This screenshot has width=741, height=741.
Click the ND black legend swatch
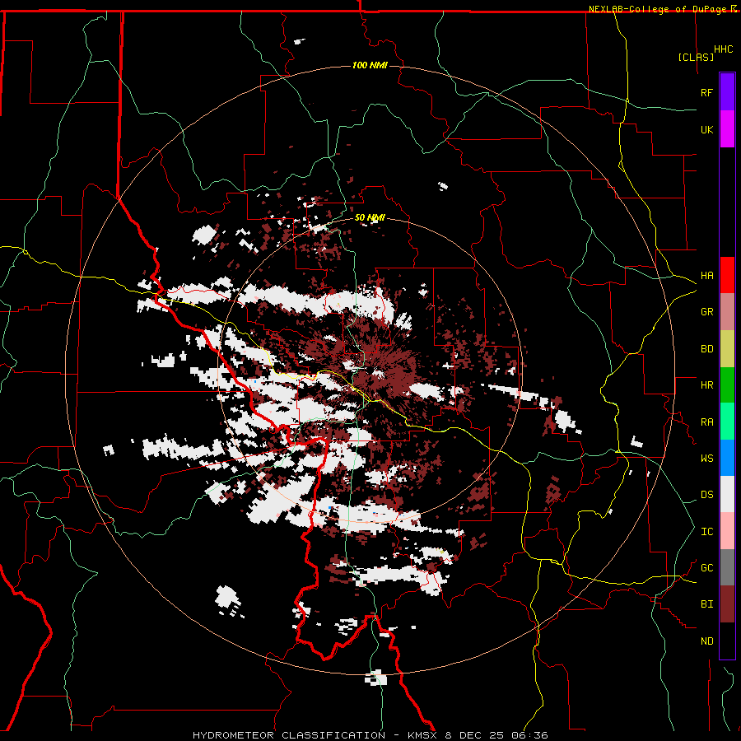tap(727, 641)
